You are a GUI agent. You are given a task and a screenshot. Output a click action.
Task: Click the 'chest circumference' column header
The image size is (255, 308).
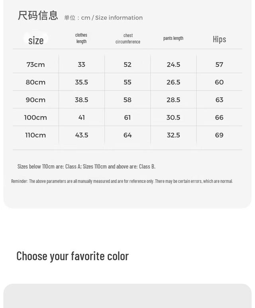[128, 39]
